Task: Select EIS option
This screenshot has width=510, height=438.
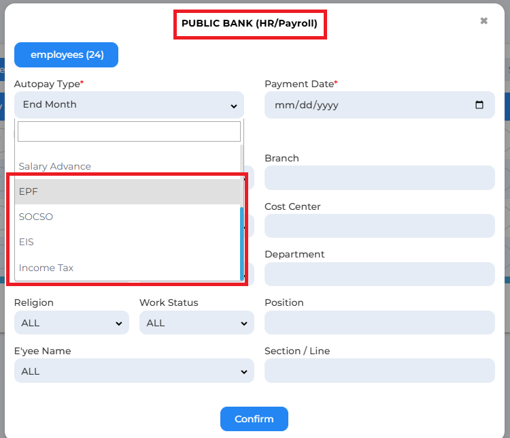Action: point(128,242)
